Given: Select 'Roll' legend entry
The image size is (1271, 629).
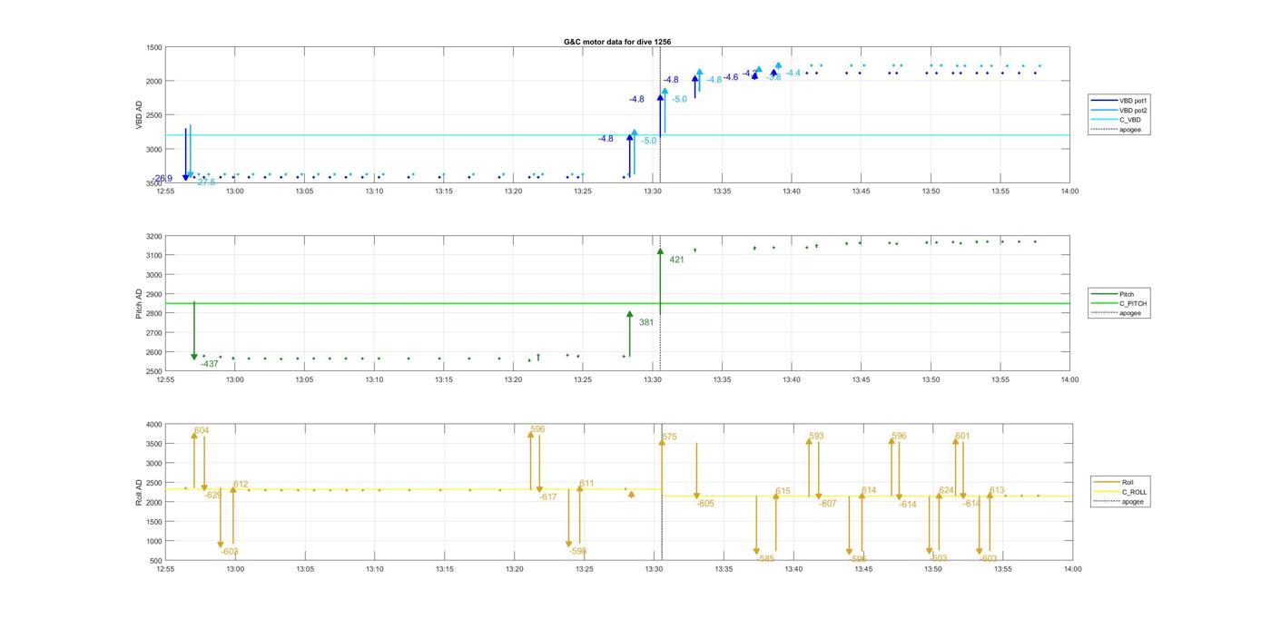Looking at the screenshot, I should 1128,483.
